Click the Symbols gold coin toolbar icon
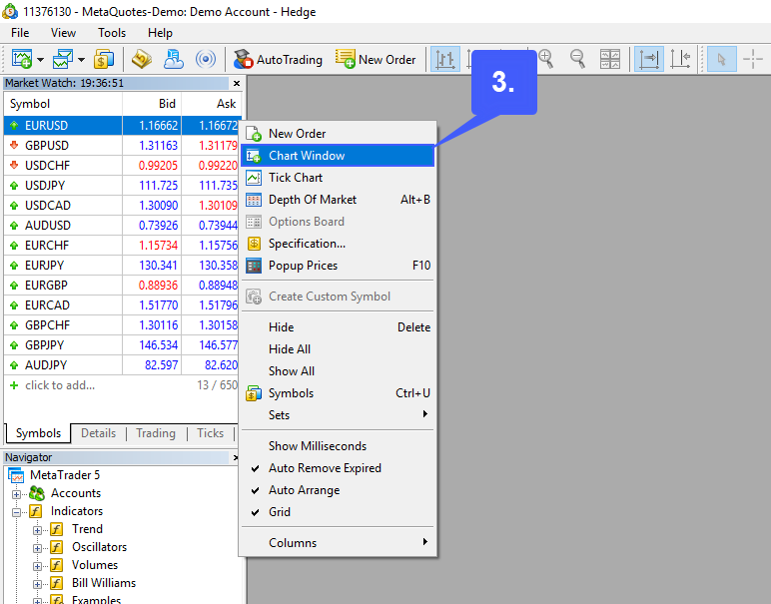This screenshot has width=771, height=604. (104, 60)
